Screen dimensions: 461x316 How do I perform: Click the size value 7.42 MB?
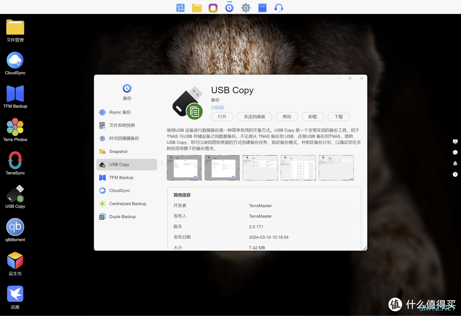click(x=257, y=248)
